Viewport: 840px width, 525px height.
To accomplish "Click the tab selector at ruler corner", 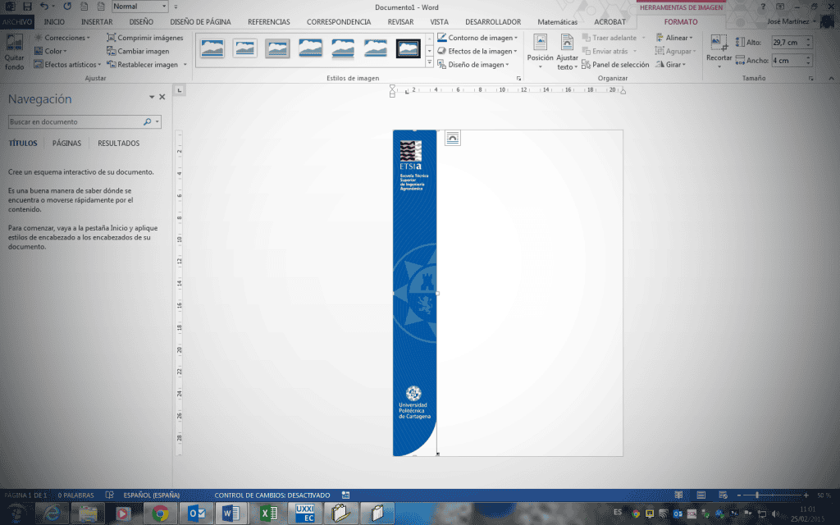I will point(180,90).
